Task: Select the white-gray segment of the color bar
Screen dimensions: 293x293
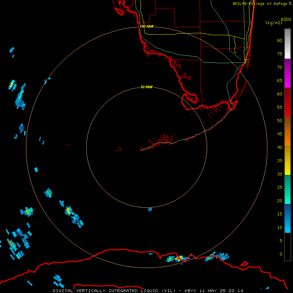Action: point(287,44)
